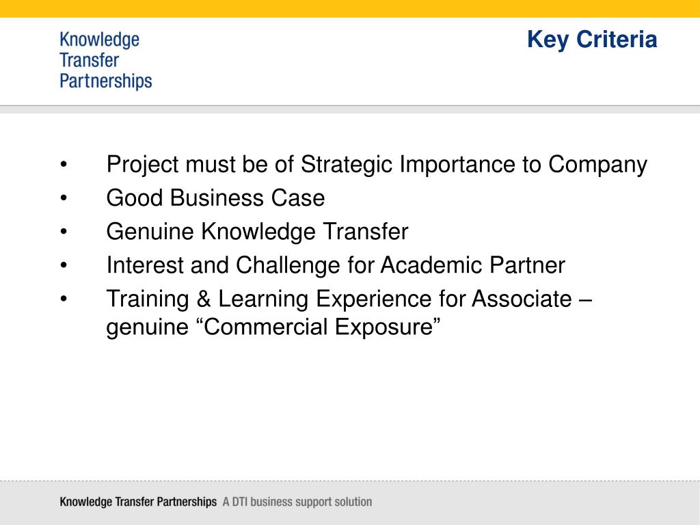Click the bullet point before Genuine Knowledge Transfer

coord(64,231)
